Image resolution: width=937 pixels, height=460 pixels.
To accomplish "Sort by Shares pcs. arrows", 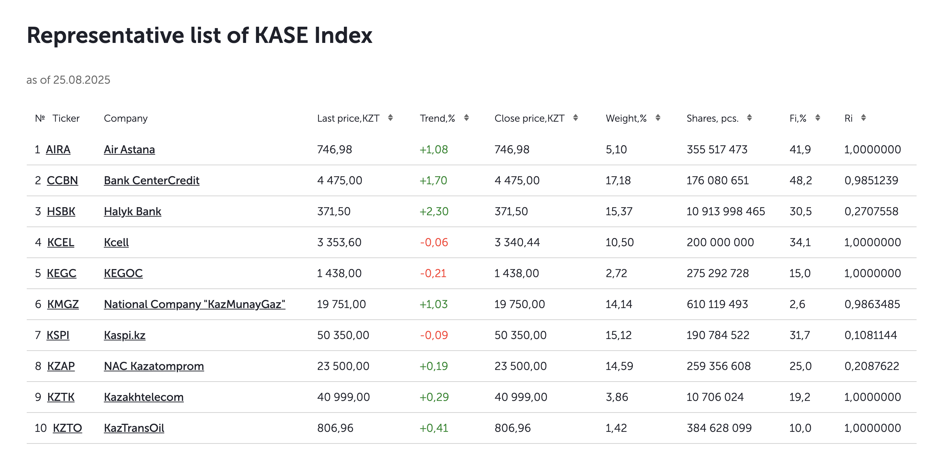I will [749, 118].
